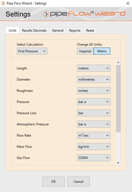Click the Settings heading text

[x=18, y=14]
